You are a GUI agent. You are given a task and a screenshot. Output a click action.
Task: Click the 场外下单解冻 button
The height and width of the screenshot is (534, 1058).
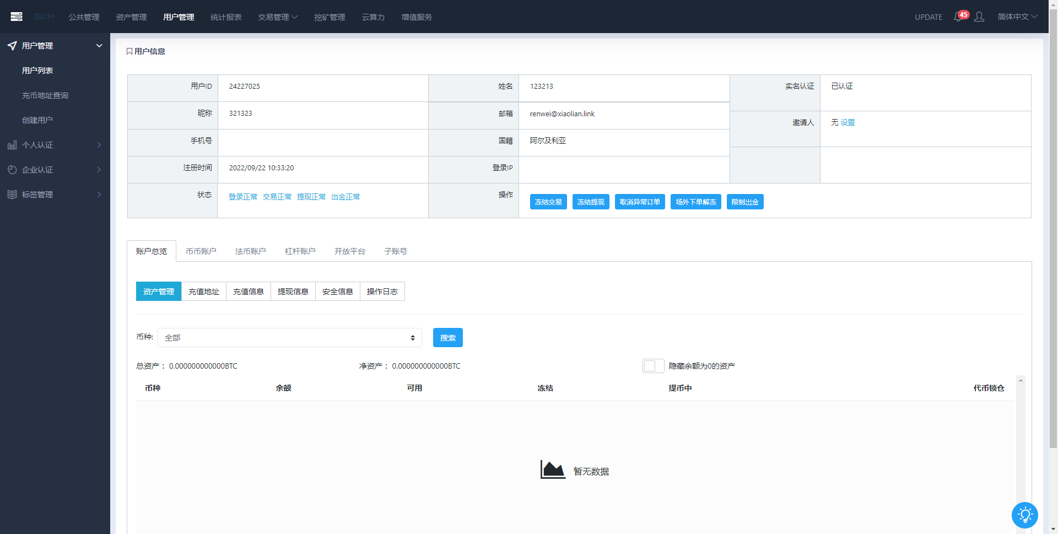696,202
